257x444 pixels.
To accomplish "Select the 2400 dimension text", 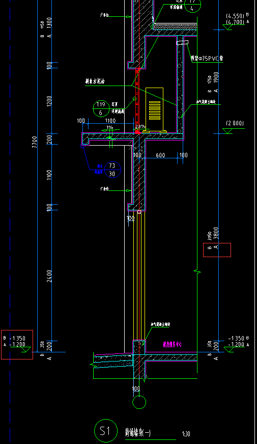I will (49, 276).
